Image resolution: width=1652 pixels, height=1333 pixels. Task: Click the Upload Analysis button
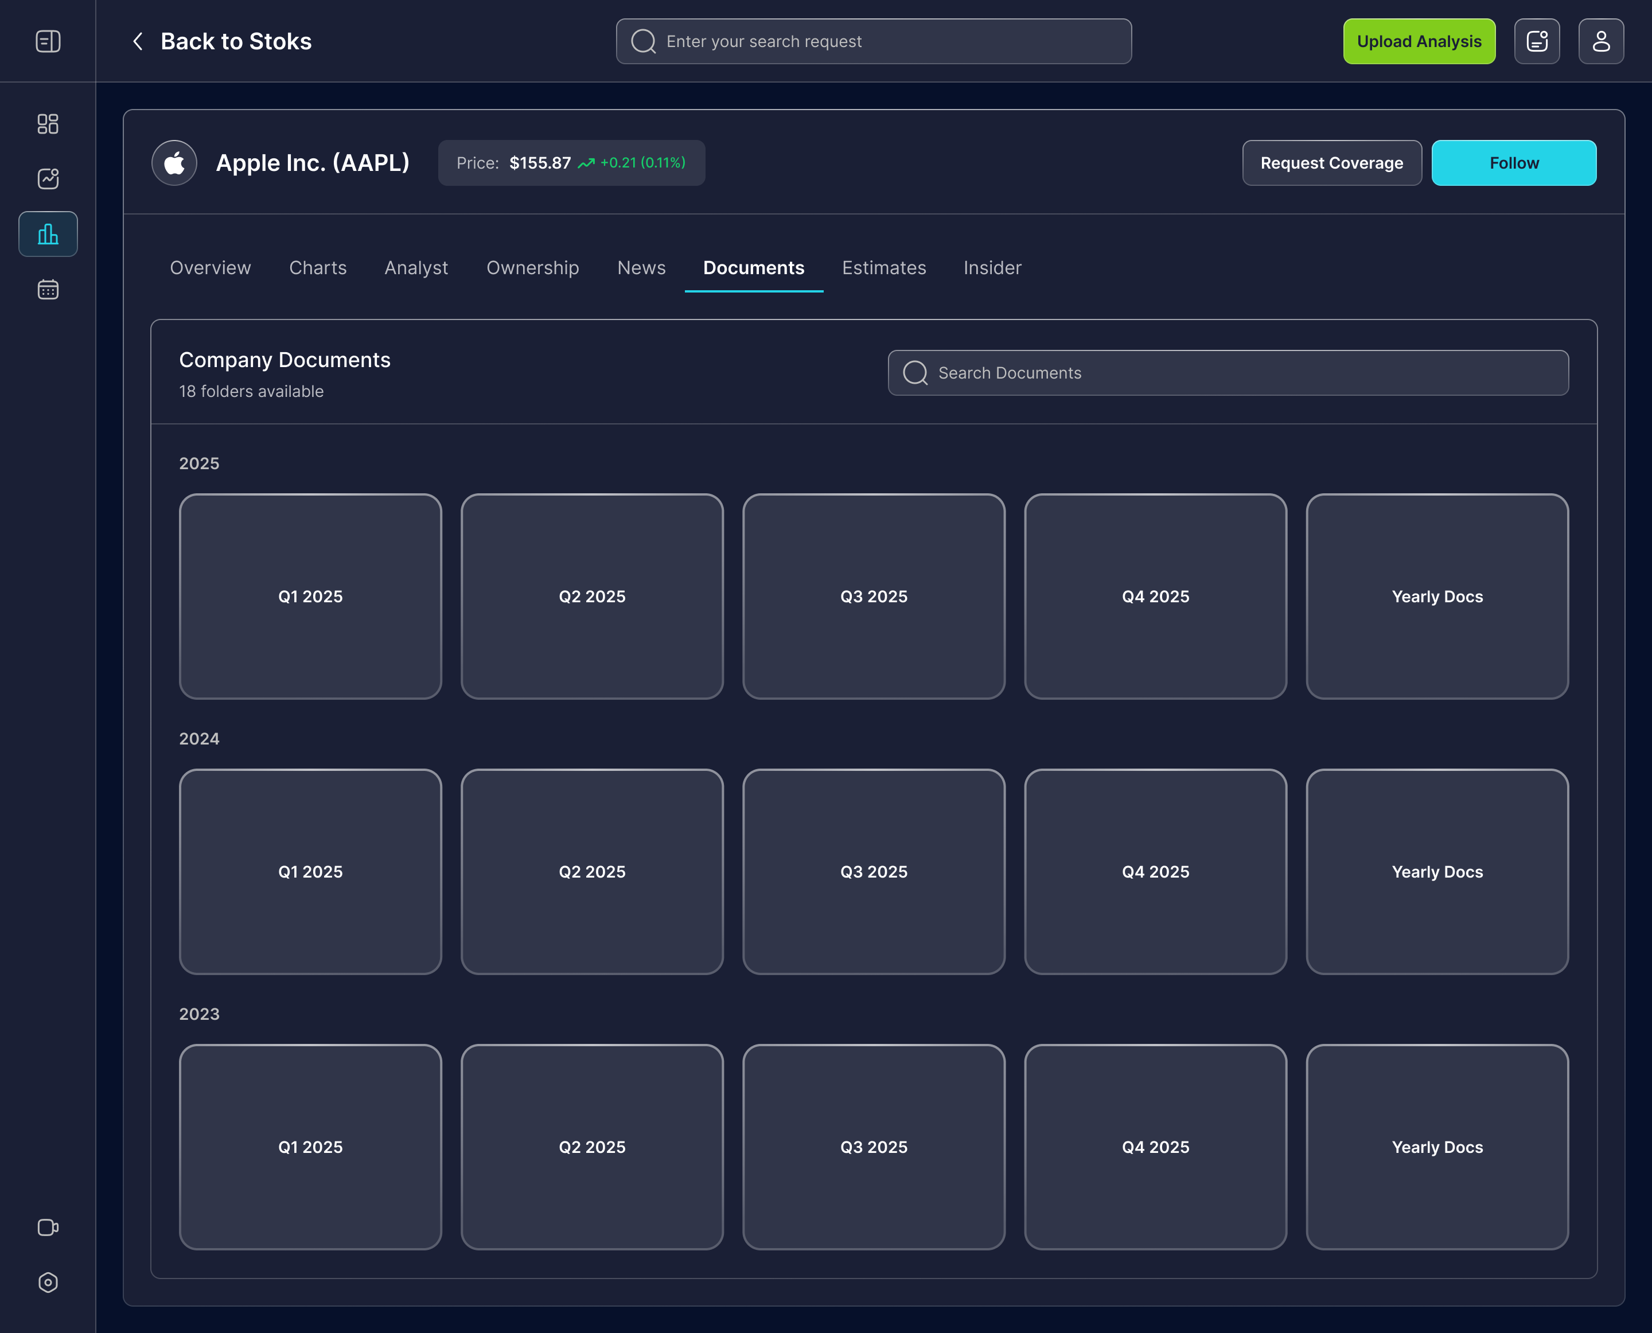coord(1419,41)
